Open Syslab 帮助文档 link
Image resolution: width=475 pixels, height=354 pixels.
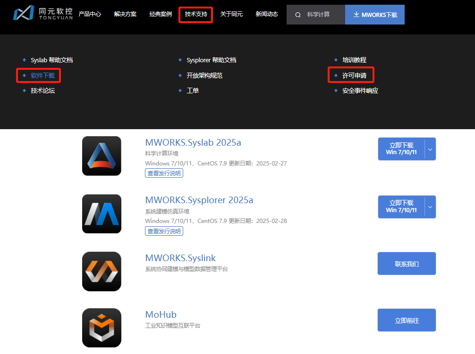click(x=52, y=60)
